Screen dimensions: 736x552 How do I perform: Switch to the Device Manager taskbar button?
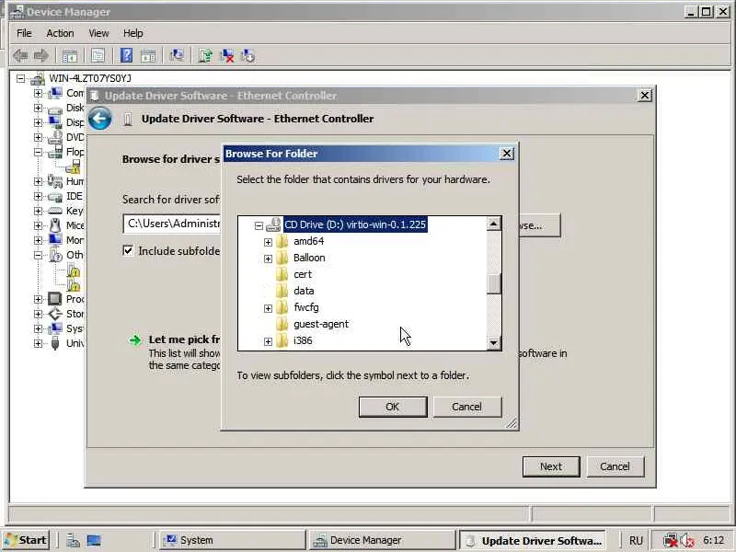click(383, 540)
